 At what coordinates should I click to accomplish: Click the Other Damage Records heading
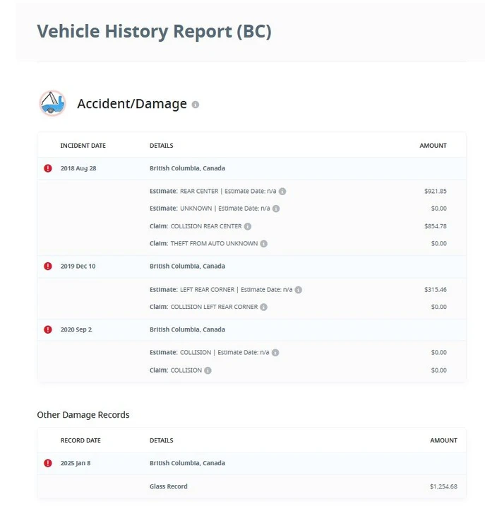coord(83,415)
